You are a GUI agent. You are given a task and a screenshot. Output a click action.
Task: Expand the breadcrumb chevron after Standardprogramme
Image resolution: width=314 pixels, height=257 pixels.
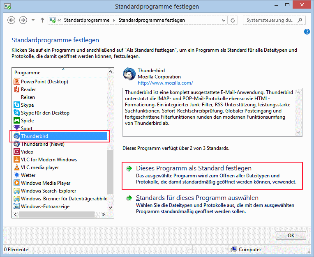(x=114, y=20)
